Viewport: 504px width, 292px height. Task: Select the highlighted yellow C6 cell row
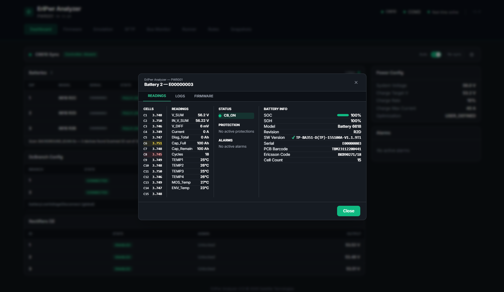(153, 143)
